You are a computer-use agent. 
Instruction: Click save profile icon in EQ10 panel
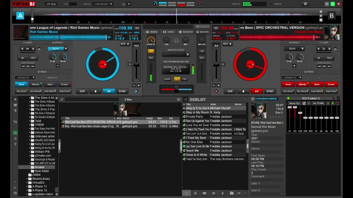pyautogui.click(x=304, y=103)
